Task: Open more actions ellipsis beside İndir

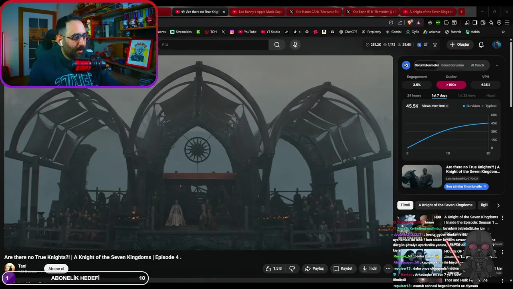Action: coord(388,269)
